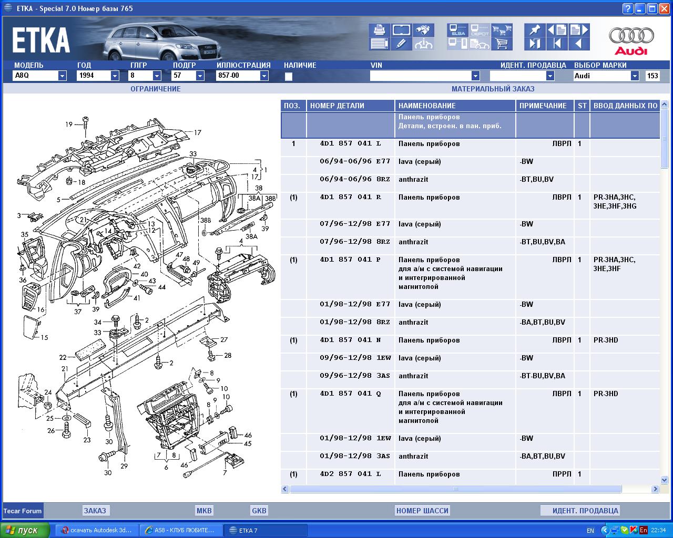Expand the ИЛЛЮСТРАЦИЯ dropdown showing 857-00
This screenshot has width=673, height=538.
pyautogui.click(x=264, y=76)
